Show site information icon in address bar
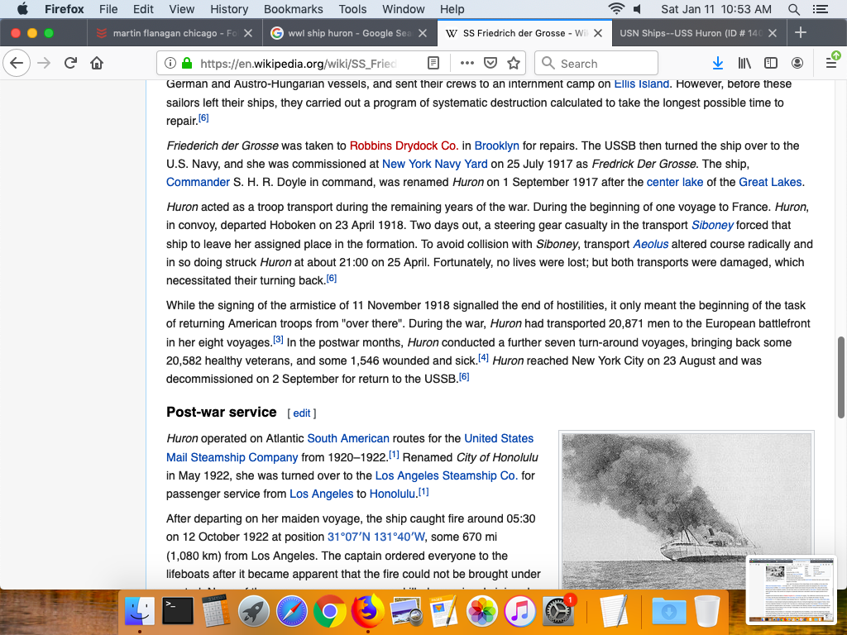This screenshot has width=847, height=635. pos(170,63)
